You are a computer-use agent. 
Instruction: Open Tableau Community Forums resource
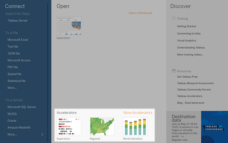(194, 90)
